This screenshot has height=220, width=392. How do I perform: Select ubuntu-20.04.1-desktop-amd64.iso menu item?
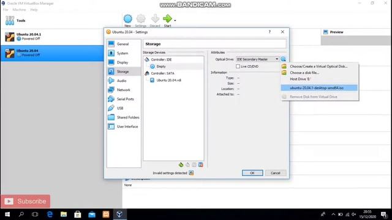tap(319, 88)
